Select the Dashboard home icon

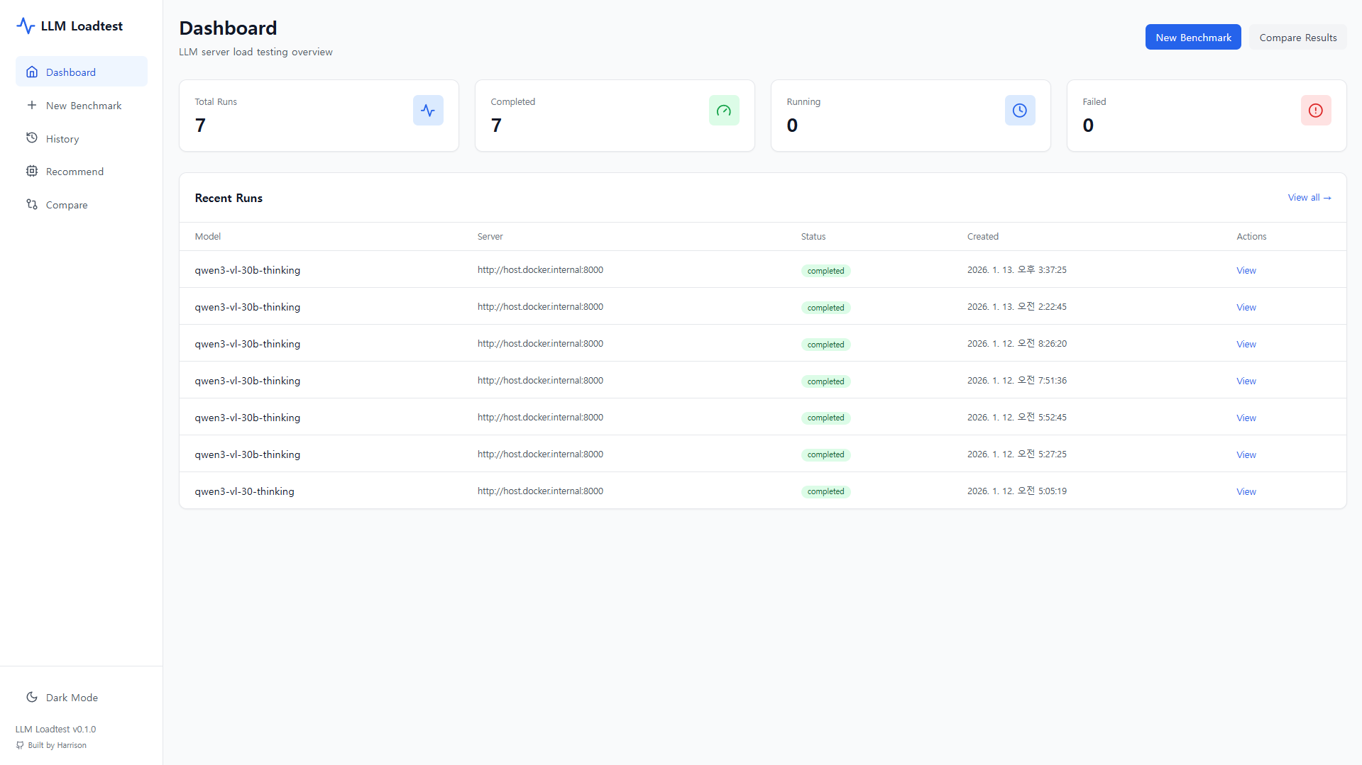(32, 71)
